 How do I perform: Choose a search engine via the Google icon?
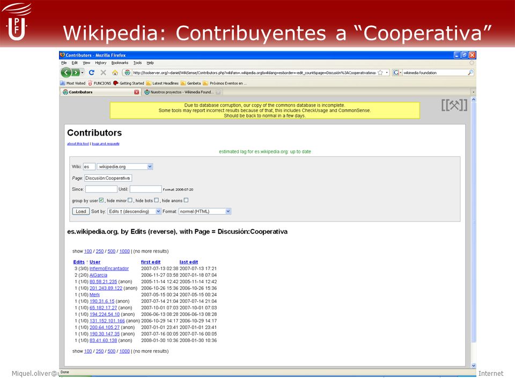click(x=397, y=72)
